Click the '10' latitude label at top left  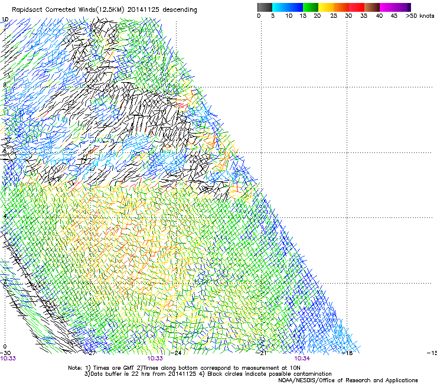pyautogui.click(x=5, y=19)
